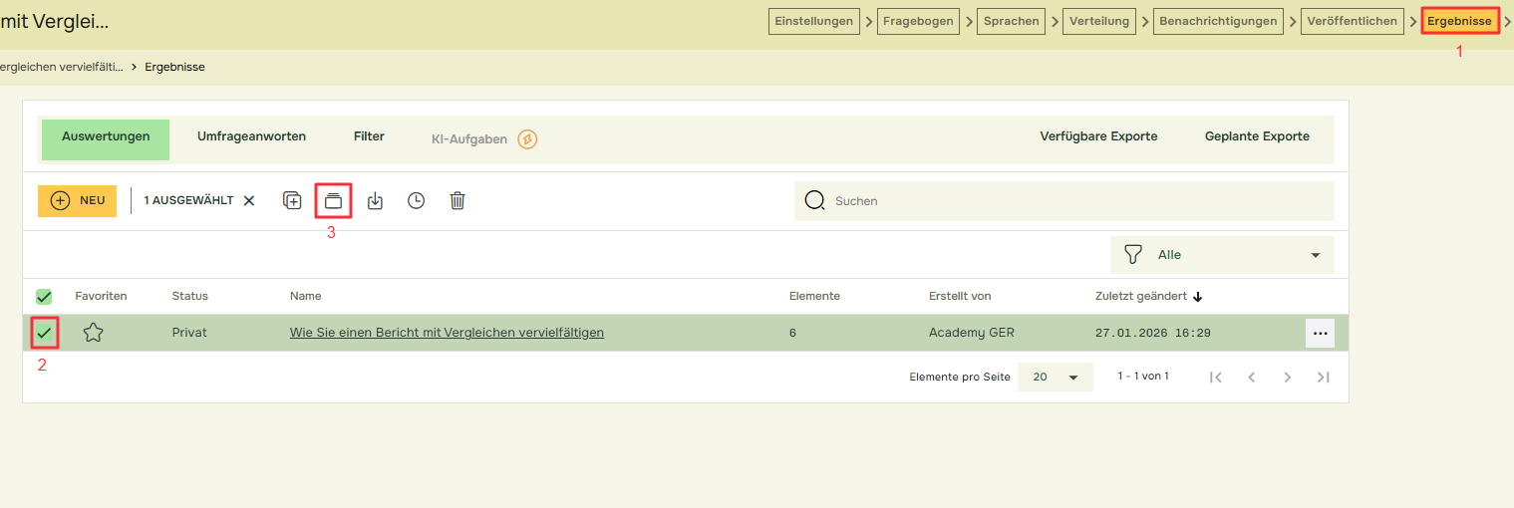Open three-dot menu for the report row
The image size is (1514, 508).
[1320, 334]
